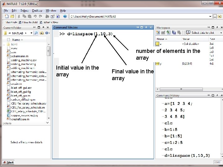Undock the Workspace panel arrow icon
223x167 pixels.
point(217,28)
